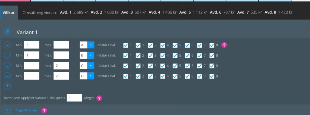Viewport: 310px width, 115px height.
Task: Uncheck avd. 8 in the D-hästar row
Action: pyautogui.click(x=212, y=76)
